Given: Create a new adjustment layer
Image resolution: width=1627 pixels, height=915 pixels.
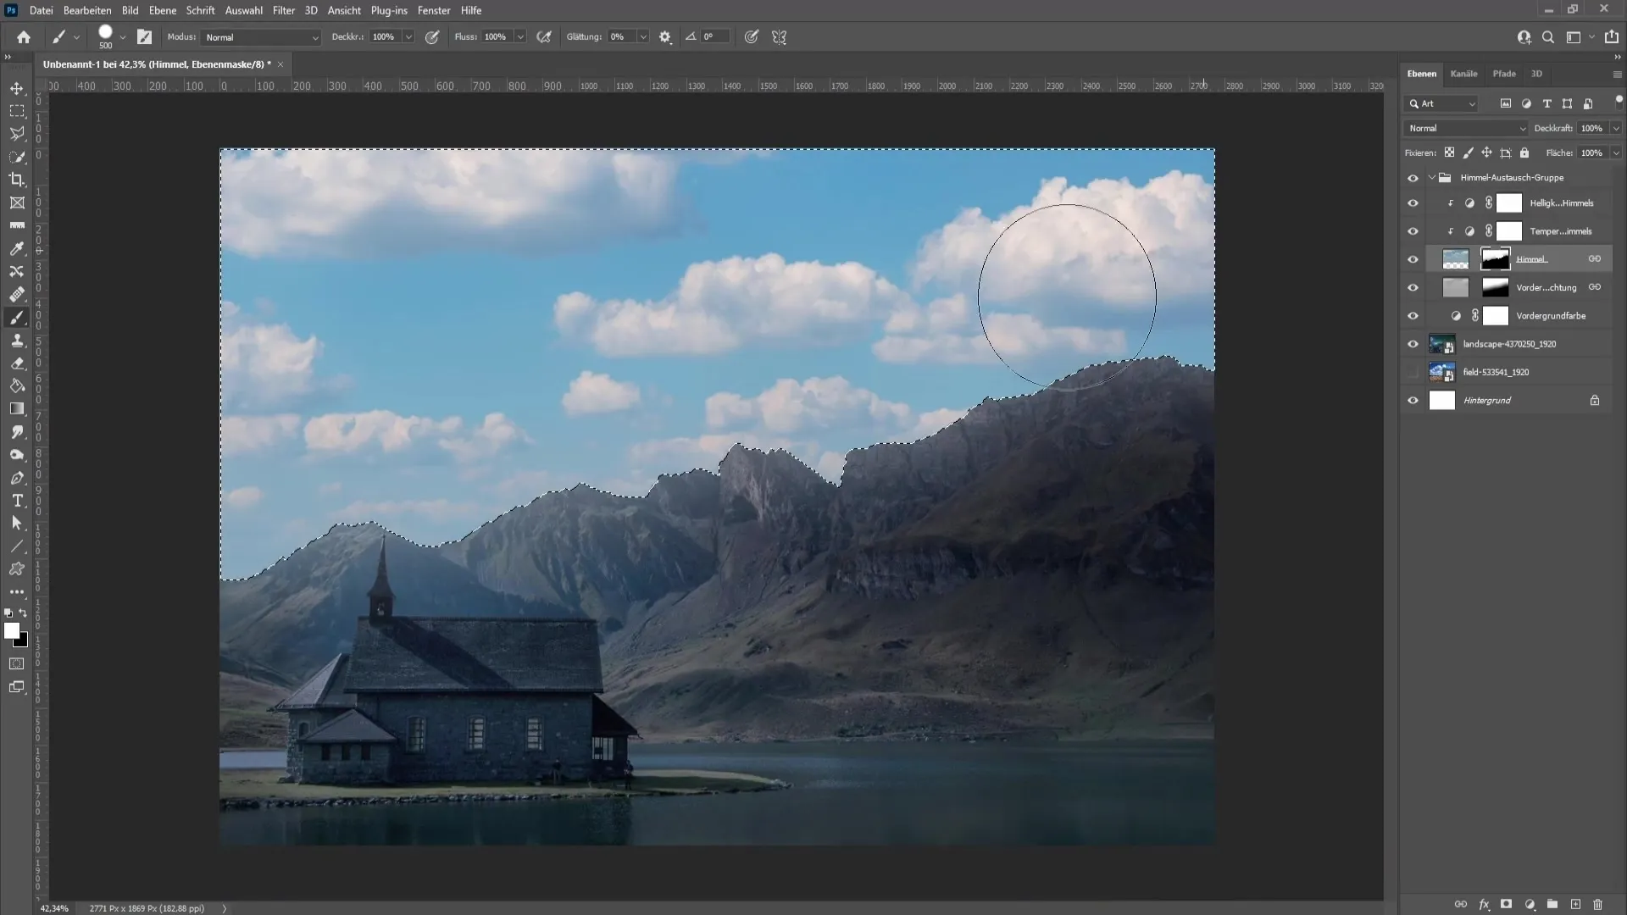Looking at the screenshot, I should 1530,905.
